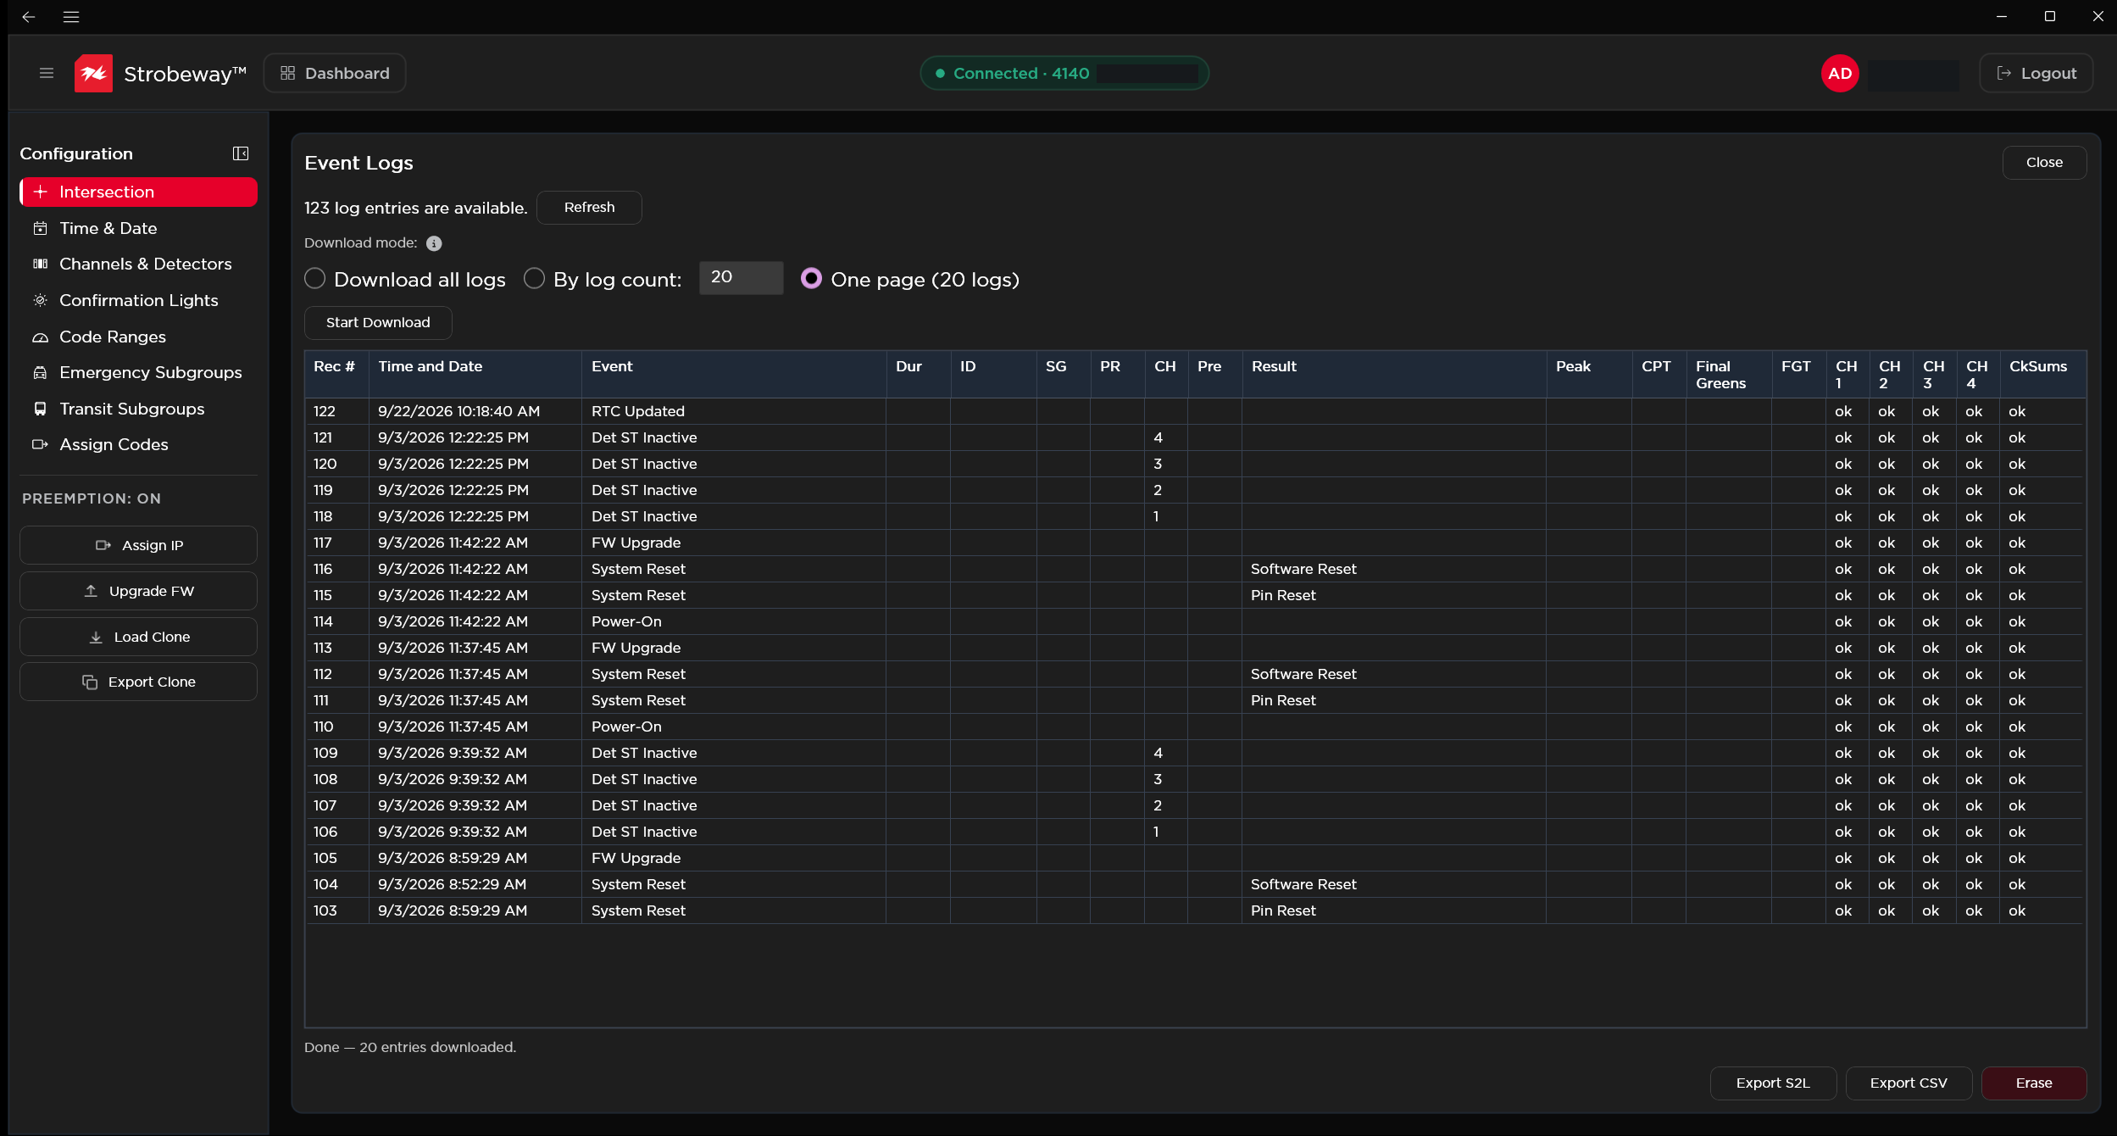Click Power-On event in row 110
Viewport: 2117px width, 1136px height.
[626, 727]
